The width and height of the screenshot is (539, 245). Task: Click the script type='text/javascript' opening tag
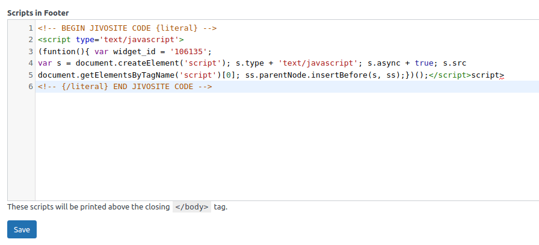111,40
